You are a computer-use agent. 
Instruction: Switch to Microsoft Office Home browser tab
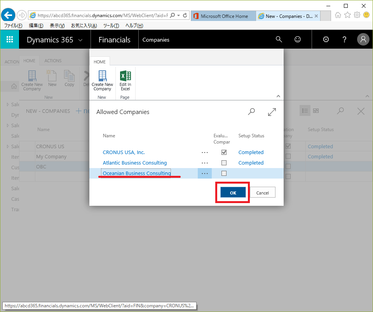tap(224, 16)
